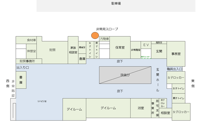Click the green 防火シャッター label
211x123 pixels.
click(146, 57)
